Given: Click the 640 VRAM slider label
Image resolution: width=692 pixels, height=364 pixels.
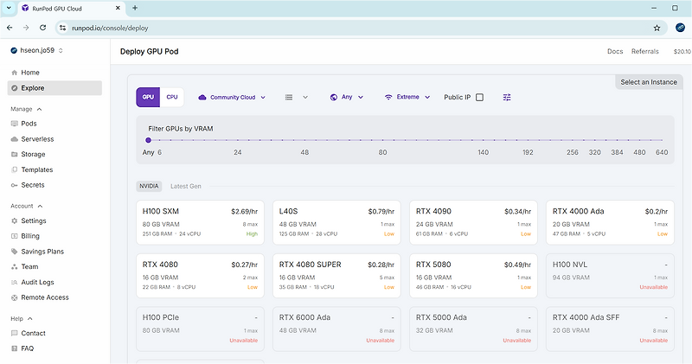Looking at the screenshot, I should coord(662,152).
